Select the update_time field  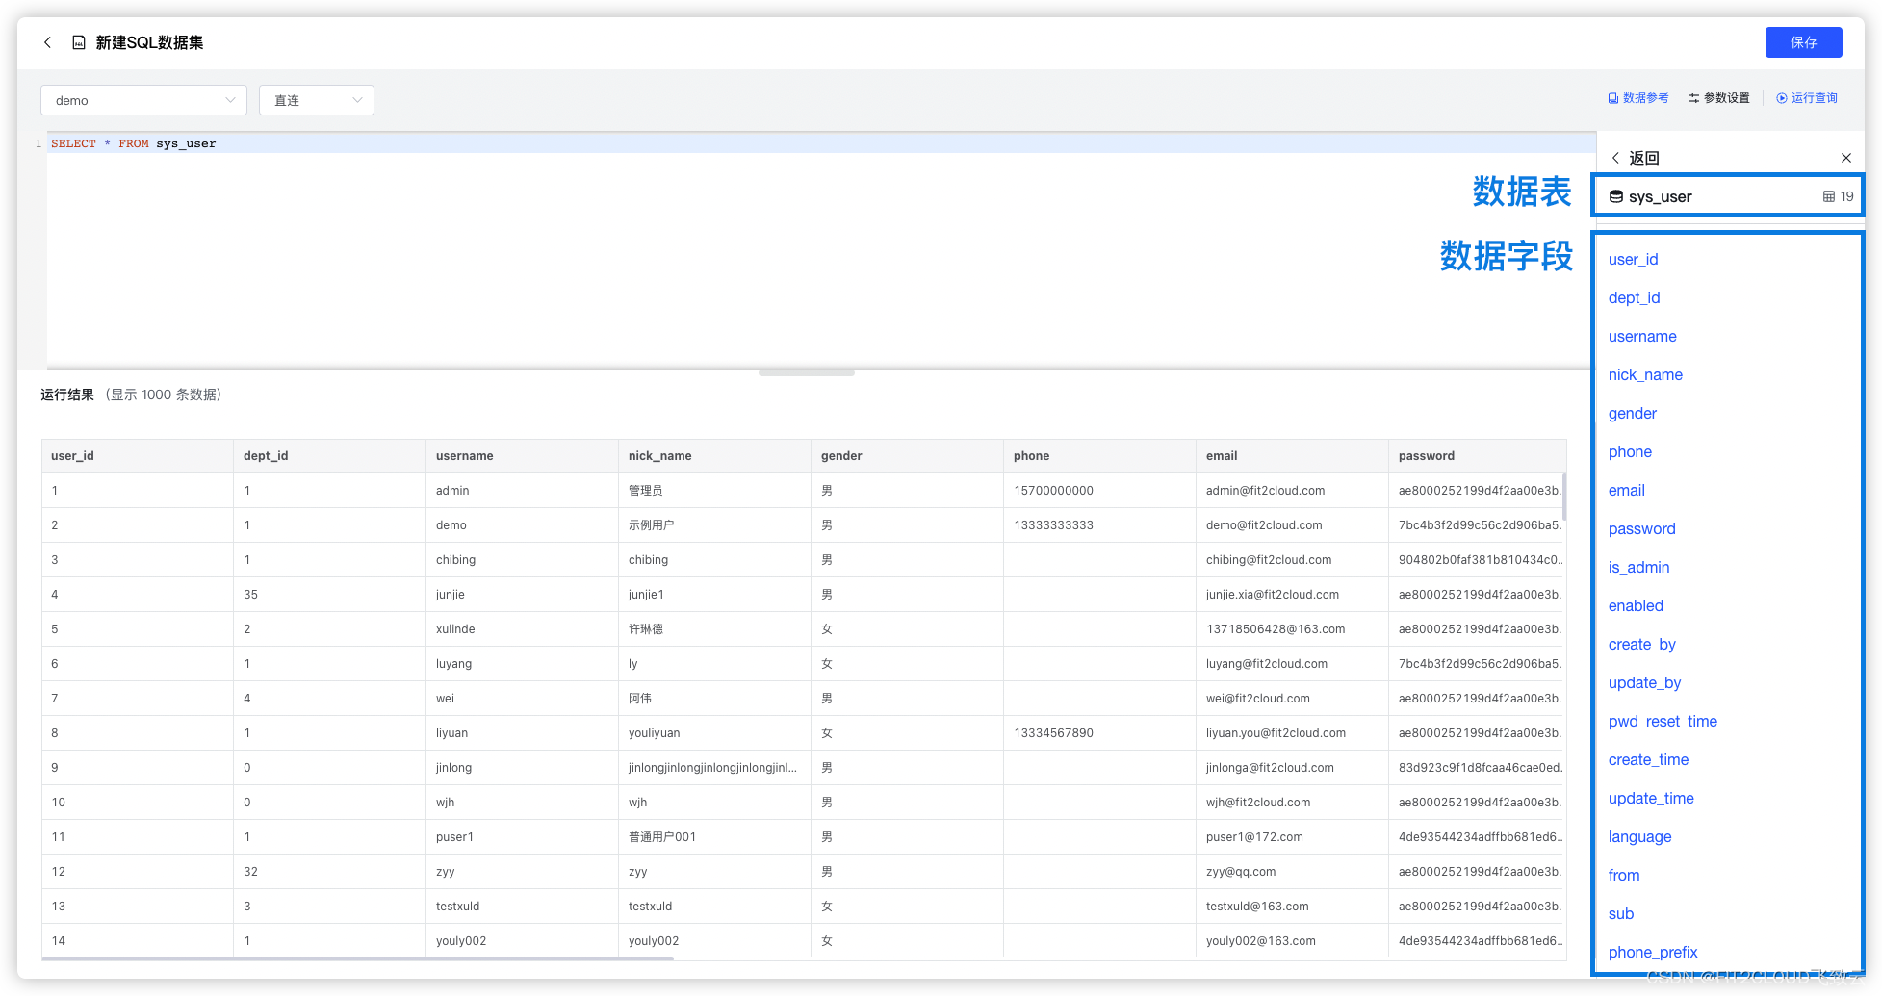tap(1651, 799)
